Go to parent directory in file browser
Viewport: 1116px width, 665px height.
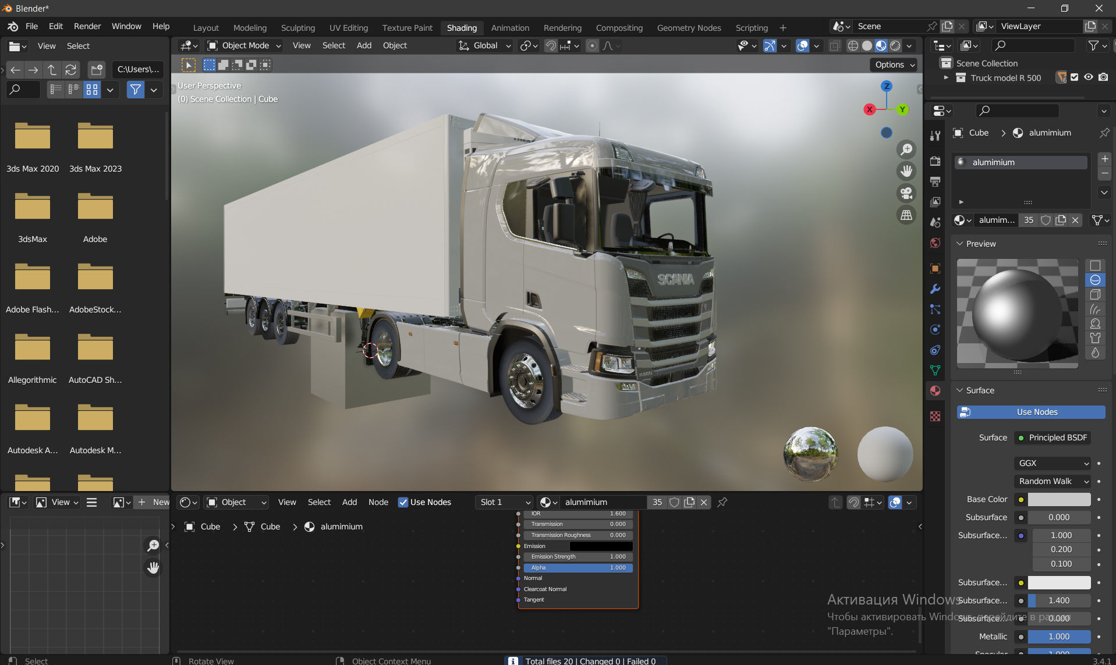click(x=52, y=70)
